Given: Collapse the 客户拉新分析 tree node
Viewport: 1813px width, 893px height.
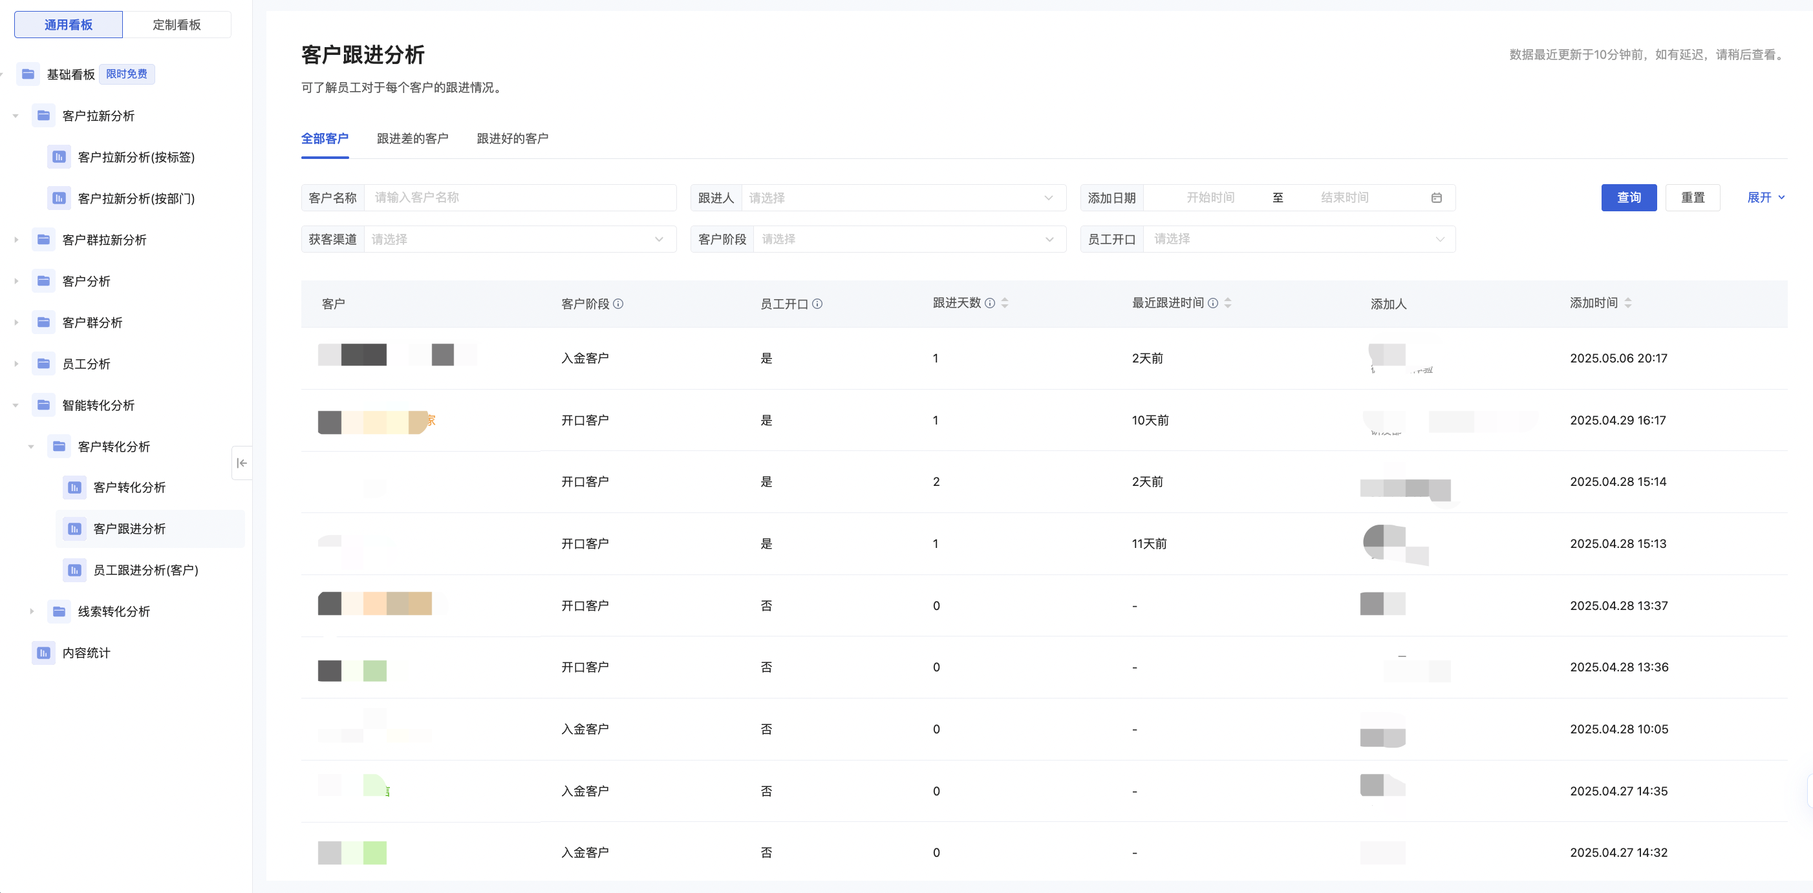Looking at the screenshot, I should (16, 116).
